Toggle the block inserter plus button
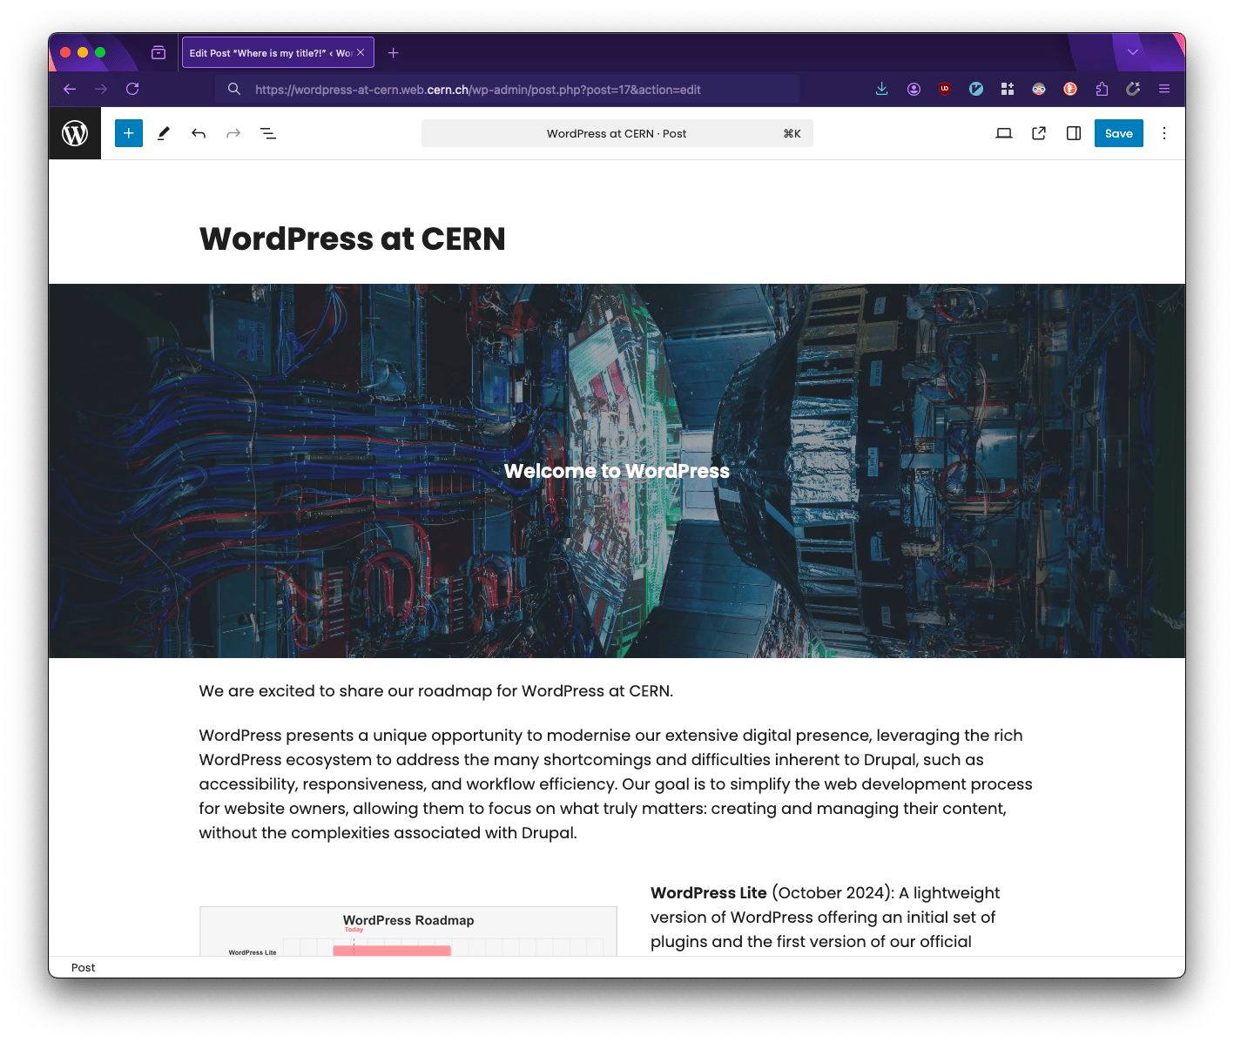 (x=129, y=133)
